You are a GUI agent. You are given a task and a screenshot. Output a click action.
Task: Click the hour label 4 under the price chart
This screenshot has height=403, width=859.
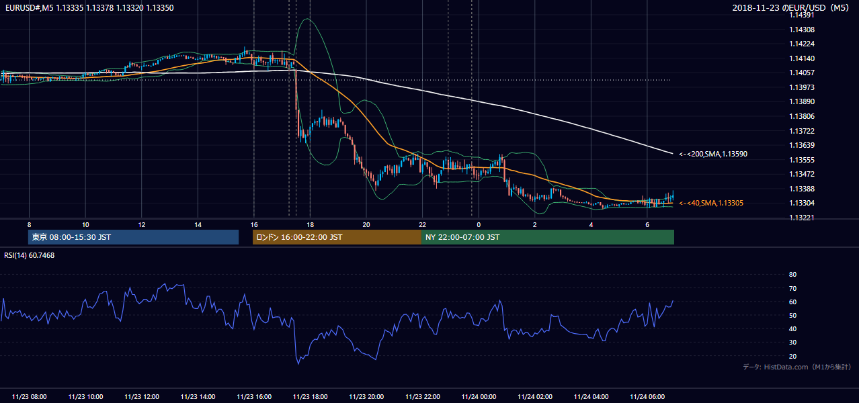591,224
